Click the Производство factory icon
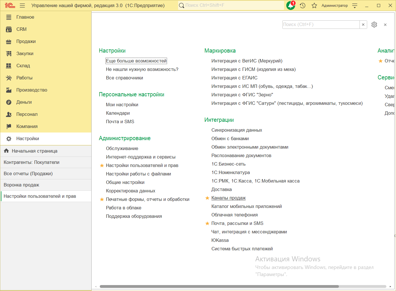The width and height of the screenshot is (396, 291). click(x=9, y=90)
